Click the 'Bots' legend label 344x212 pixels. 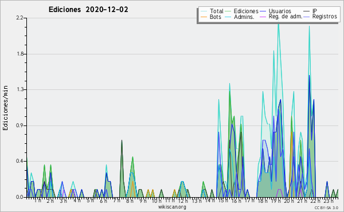coord(215,17)
